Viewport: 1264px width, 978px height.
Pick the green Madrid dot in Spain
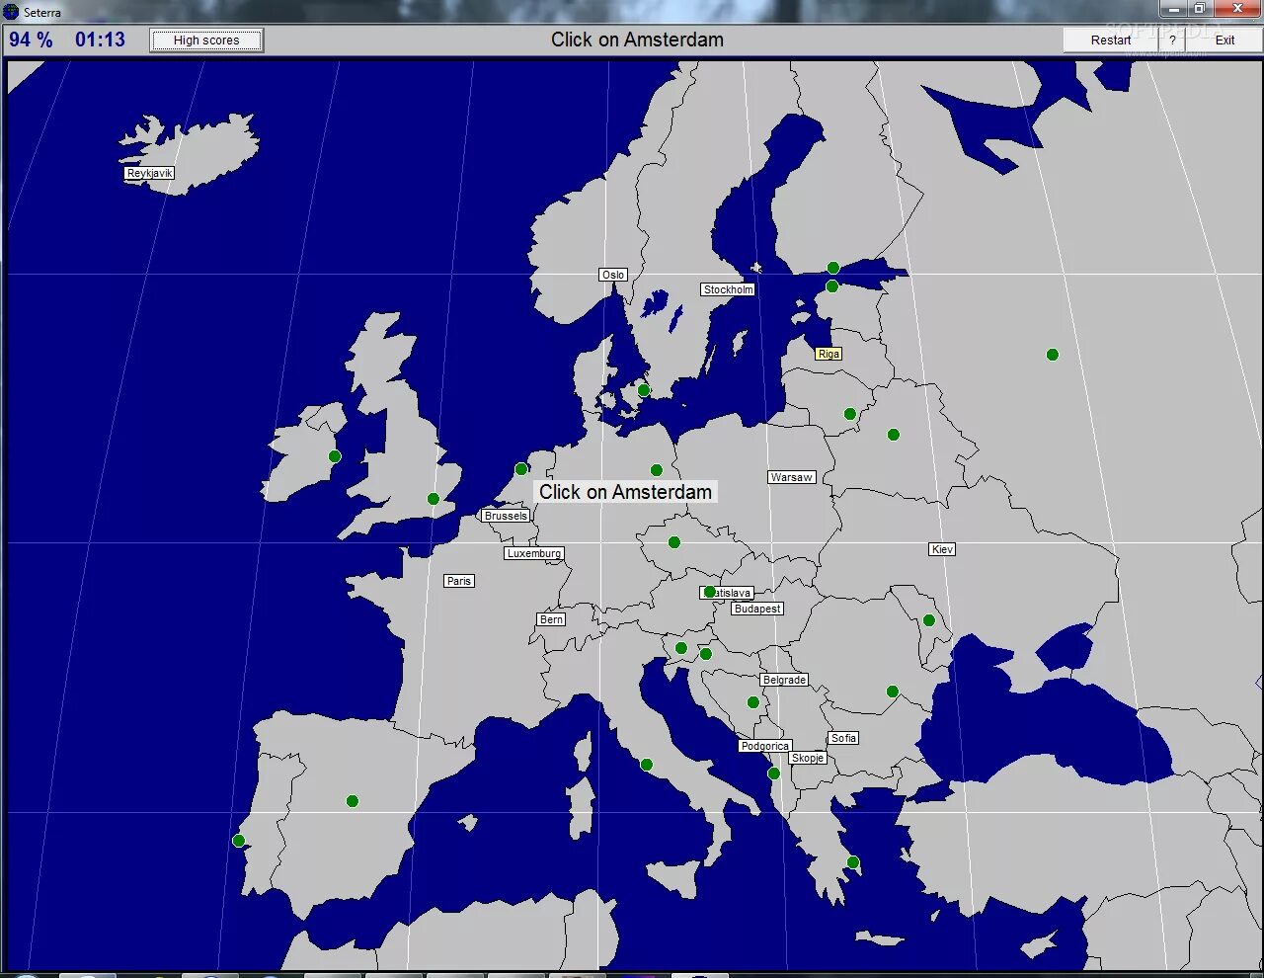(353, 801)
